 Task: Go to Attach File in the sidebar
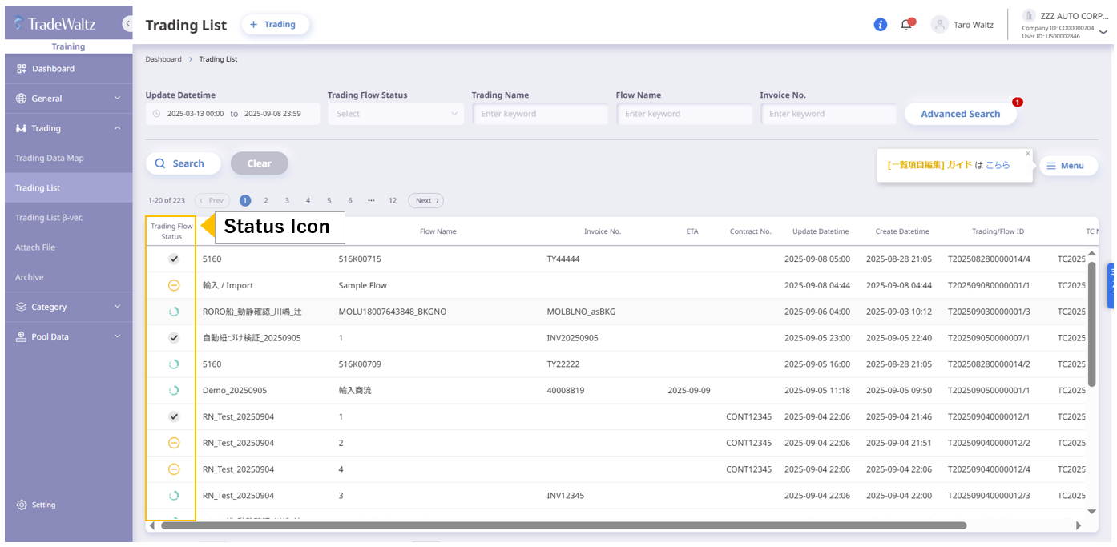pyautogui.click(x=68, y=247)
